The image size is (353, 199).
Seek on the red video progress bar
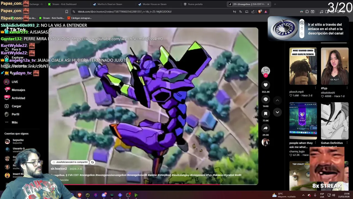point(153,184)
